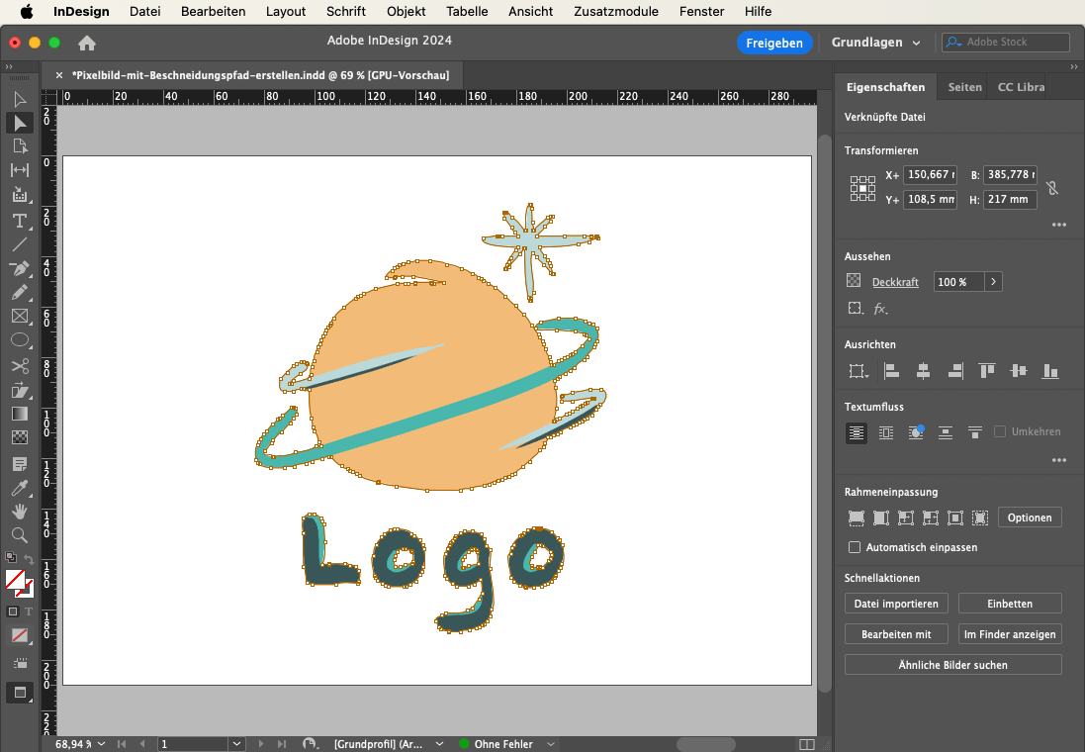Screen dimensions: 1085x752
Task: Select the Hand tool
Action: (x=19, y=512)
